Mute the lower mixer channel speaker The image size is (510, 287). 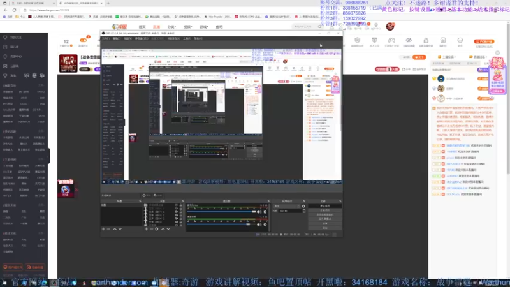(x=259, y=224)
